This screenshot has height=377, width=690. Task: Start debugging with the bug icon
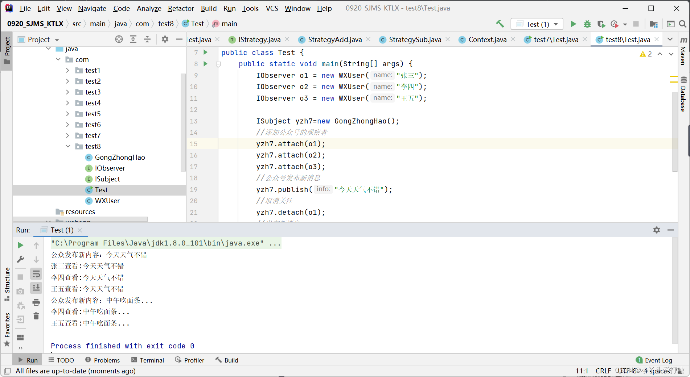pos(587,24)
